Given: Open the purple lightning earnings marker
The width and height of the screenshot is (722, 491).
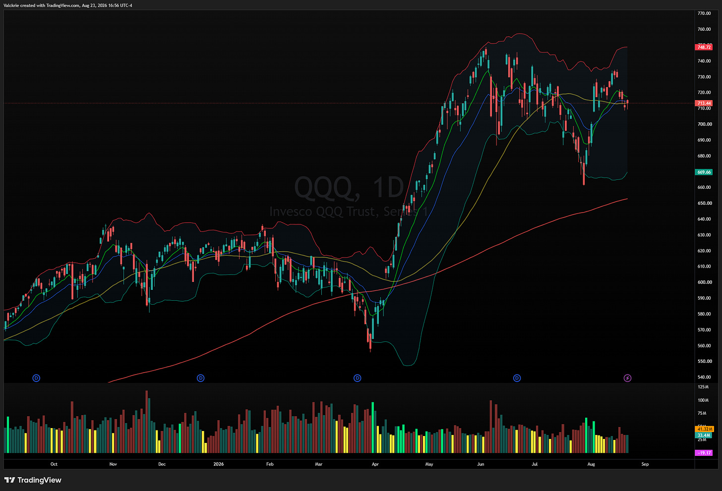Looking at the screenshot, I should (x=627, y=378).
